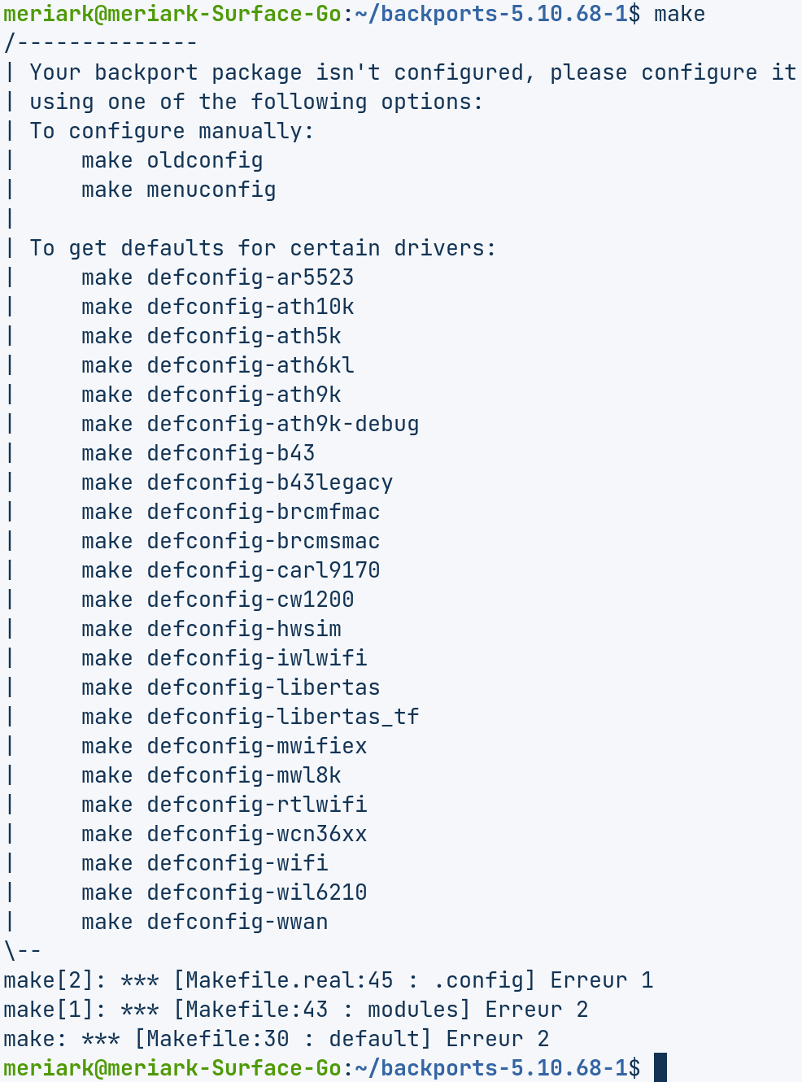Click on 'make defconfig-ar5523'
This screenshot has height=1082, width=802.
coord(217,277)
